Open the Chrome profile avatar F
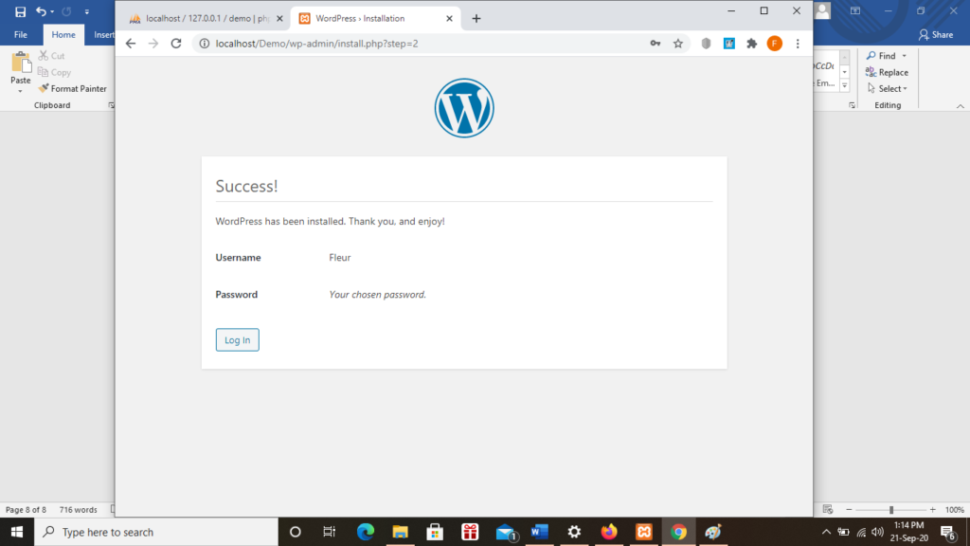 (775, 44)
